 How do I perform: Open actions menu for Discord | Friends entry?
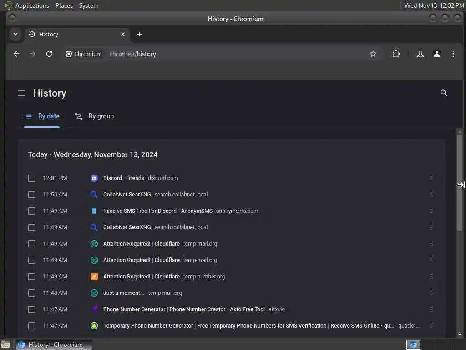(x=431, y=178)
